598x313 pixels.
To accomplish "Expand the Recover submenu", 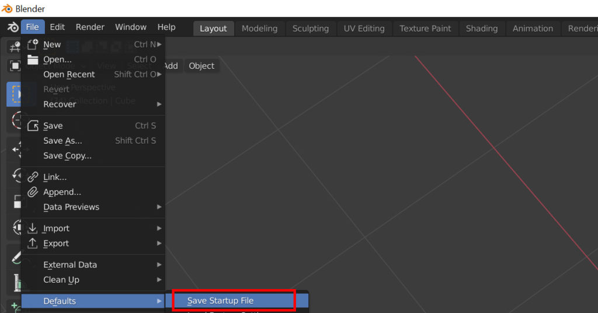I will point(93,104).
